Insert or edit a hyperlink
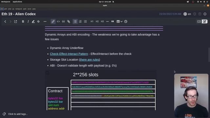The height and width of the screenshot is (118, 210). tap(53, 22)
